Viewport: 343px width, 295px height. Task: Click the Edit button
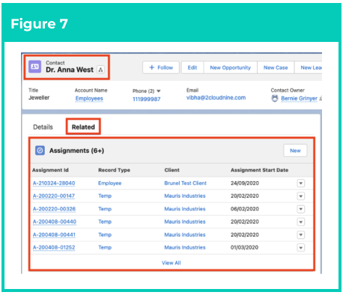[192, 67]
